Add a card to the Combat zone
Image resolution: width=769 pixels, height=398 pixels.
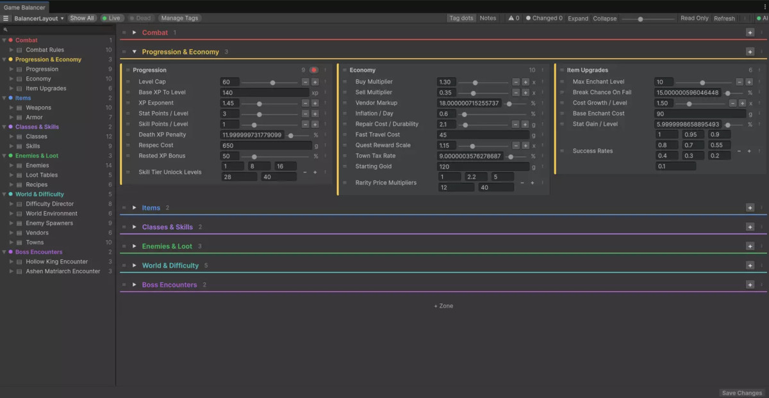click(x=750, y=33)
